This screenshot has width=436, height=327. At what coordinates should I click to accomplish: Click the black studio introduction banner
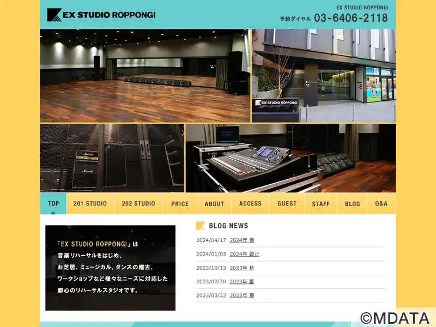tap(111, 268)
